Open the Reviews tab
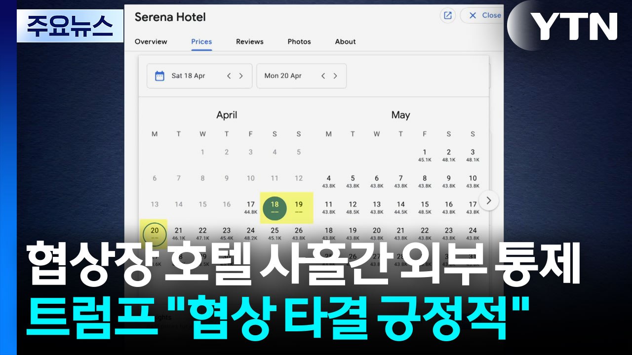This screenshot has height=355, width=632. pos(250,41)
